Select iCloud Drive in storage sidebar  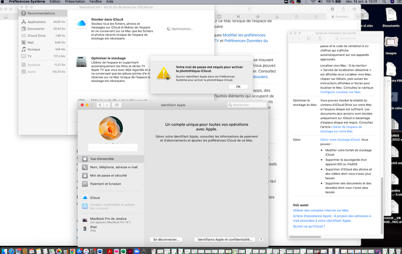[37, 36]
